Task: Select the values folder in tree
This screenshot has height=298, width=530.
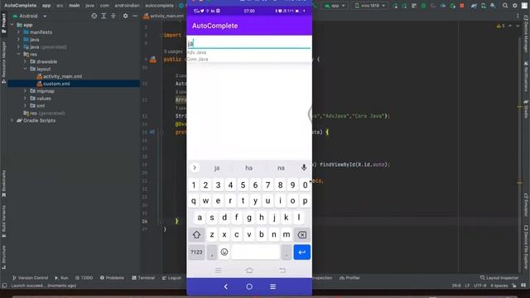Action: 44,99
